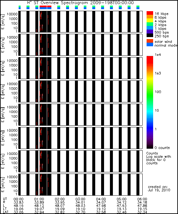Click the "06:00" UT time value
Viewport: 178px width, 214px height.
pyautogui.click(x=142, y=199)
